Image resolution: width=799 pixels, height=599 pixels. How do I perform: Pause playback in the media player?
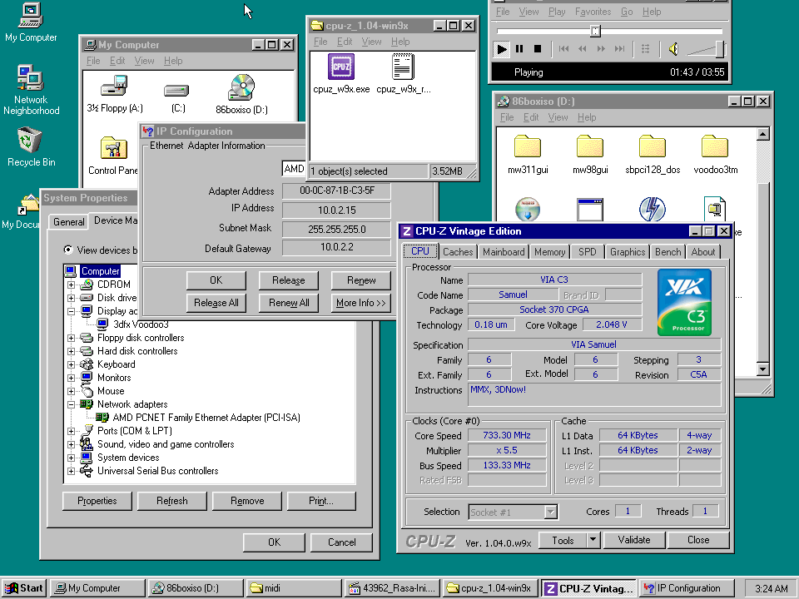[519, 49]
